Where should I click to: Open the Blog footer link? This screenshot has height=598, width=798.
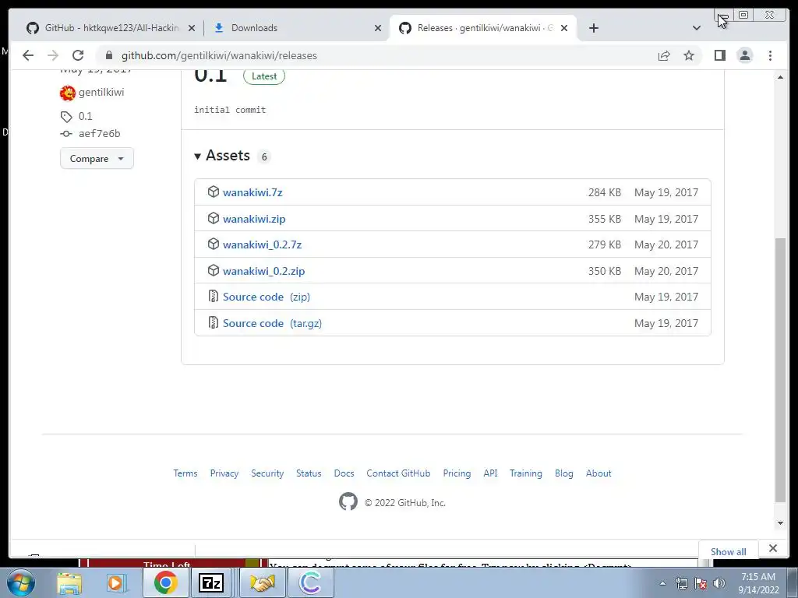[x=564, y=473]
